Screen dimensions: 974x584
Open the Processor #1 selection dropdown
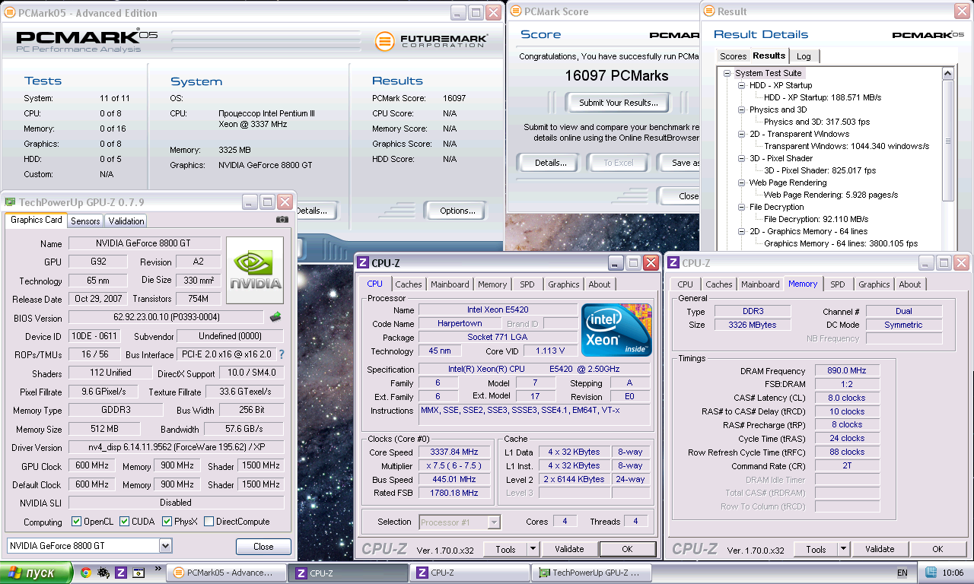click(x=494, y=522)
